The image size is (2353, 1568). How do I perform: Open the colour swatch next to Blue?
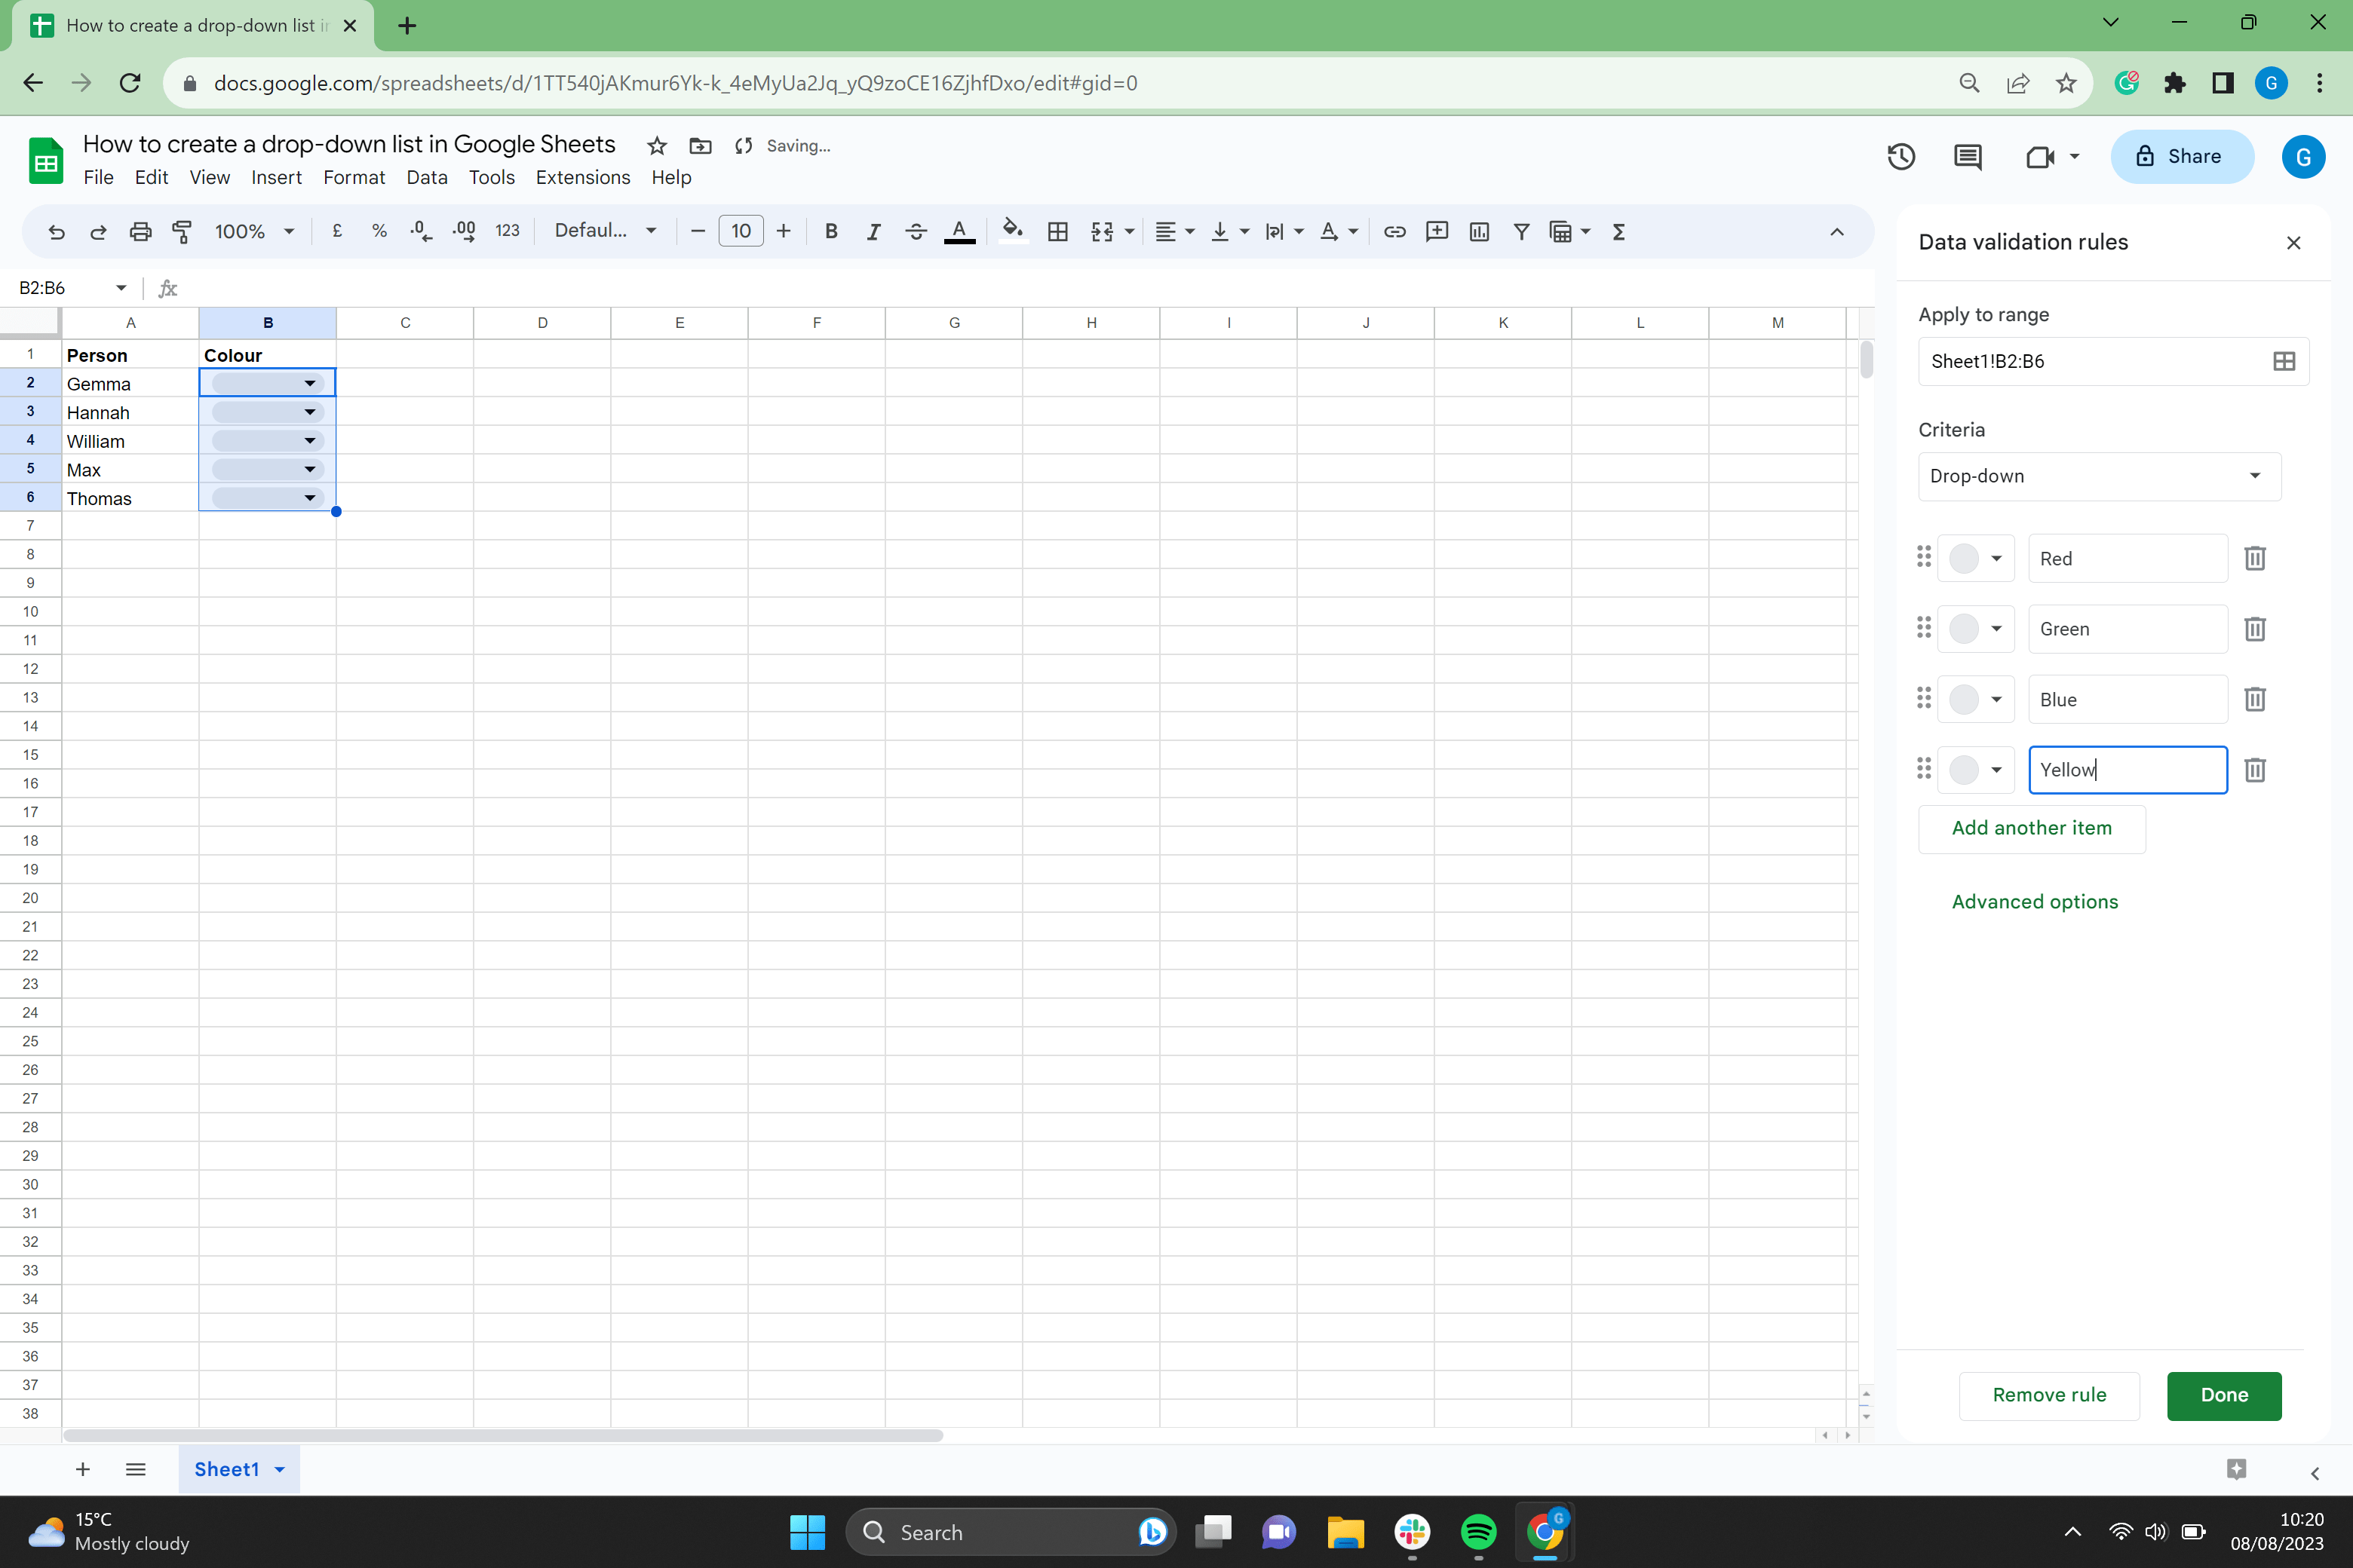(1975, 699)
